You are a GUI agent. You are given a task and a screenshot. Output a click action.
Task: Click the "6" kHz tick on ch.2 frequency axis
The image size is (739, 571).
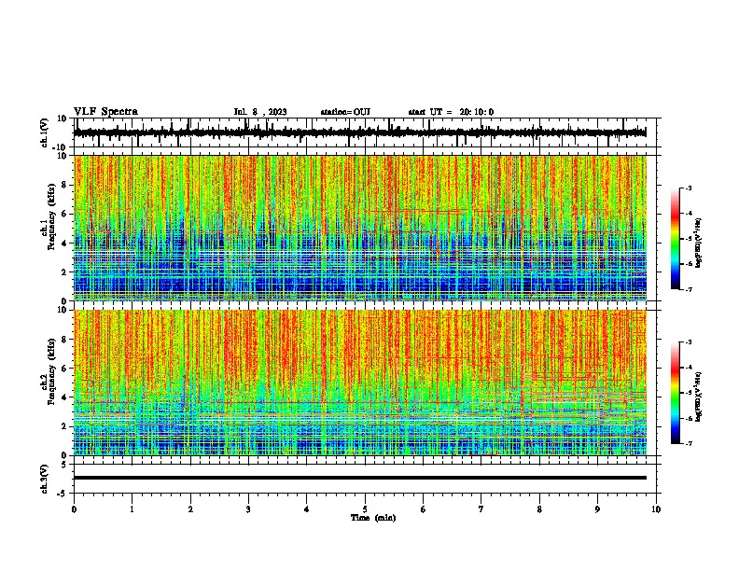65,368
